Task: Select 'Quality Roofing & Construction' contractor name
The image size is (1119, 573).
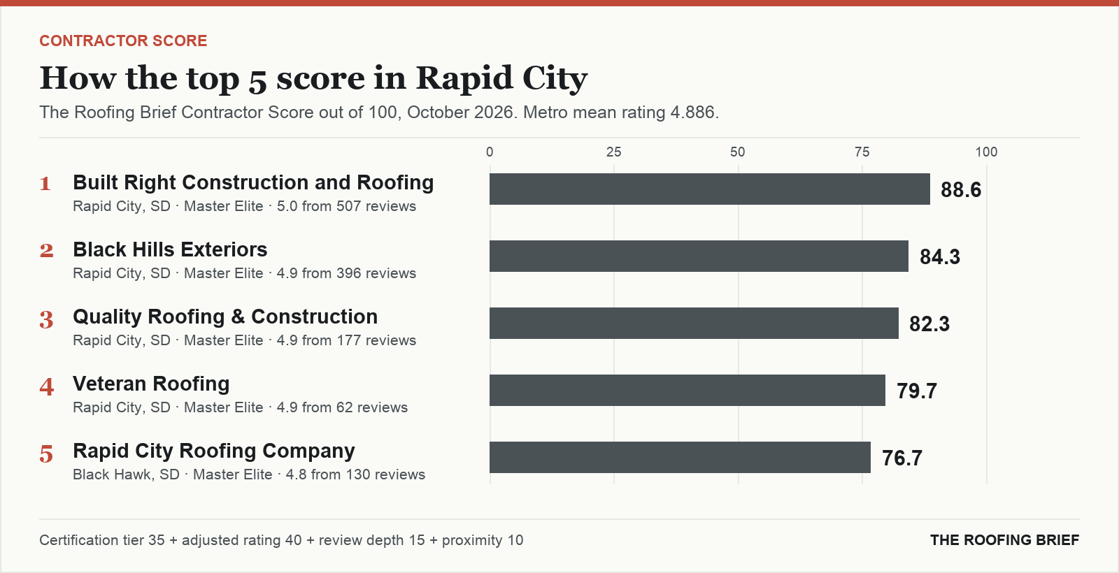Action: pyautogui.click(x=225, y=317)
